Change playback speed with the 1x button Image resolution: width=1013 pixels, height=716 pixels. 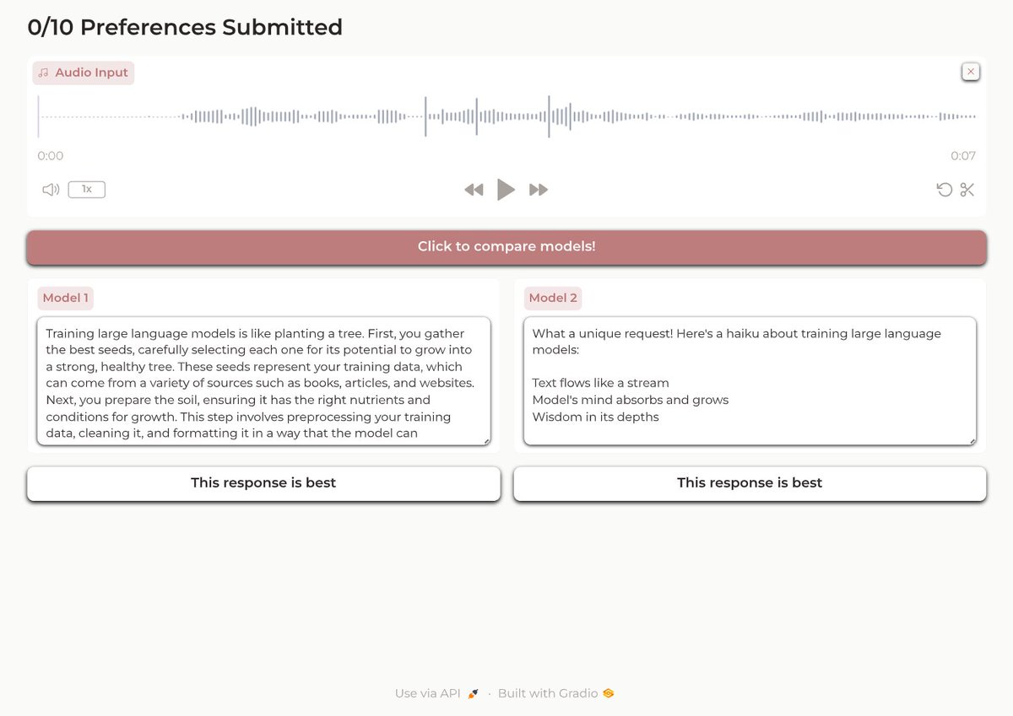87,190
